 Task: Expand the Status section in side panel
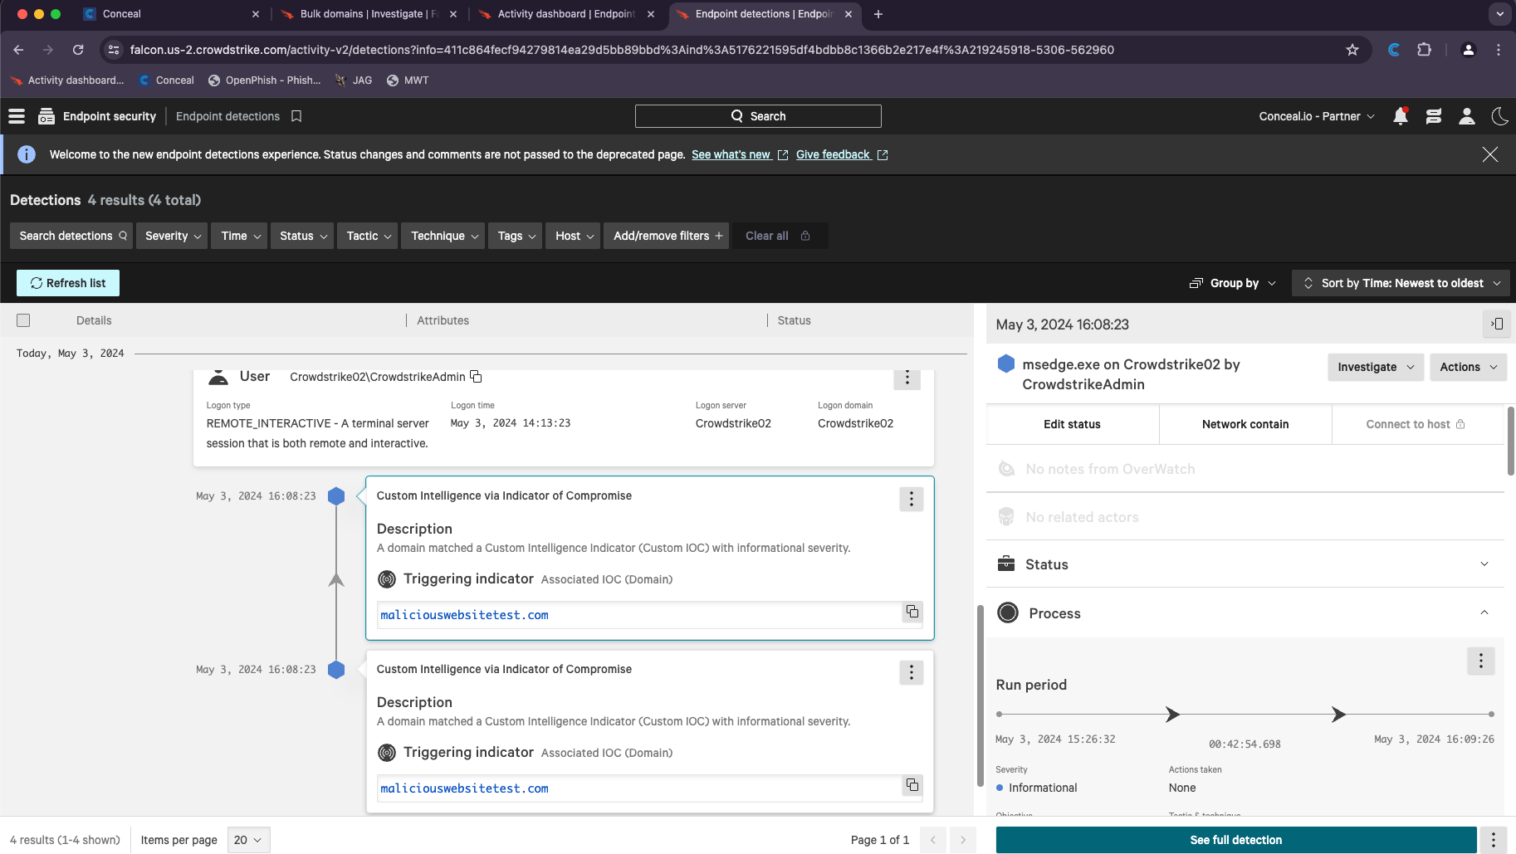pos(1484,564)
